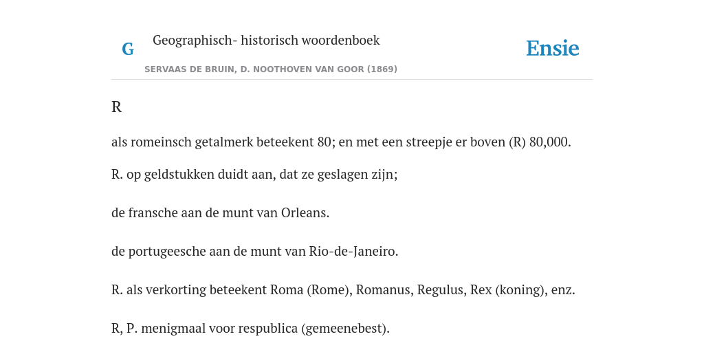Screen dimensions: 704x352
Task: Click the word 'portugeesche' in the text
Action: point(167,252)
